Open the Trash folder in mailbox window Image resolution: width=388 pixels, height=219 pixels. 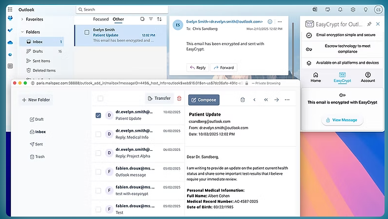point(37,157)
